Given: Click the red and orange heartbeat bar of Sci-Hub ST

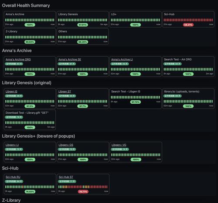Looking at the screenshot, I should coord(83,187).
